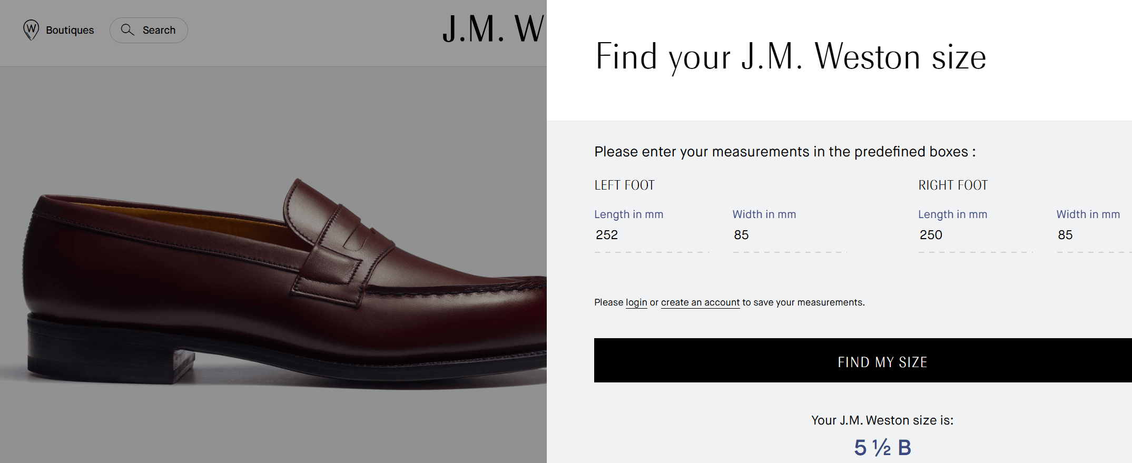
Task: Click the left foot 'Length in mm' label
Action: pyautogui.click(x=628, y=214)
